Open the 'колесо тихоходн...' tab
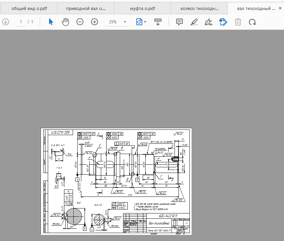The image size is (284, 241). tap(200, 9)
